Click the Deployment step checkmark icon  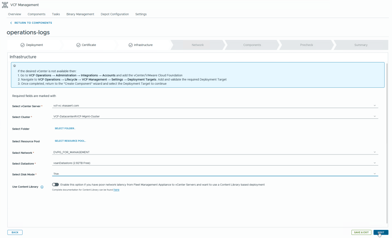(23, 45)
